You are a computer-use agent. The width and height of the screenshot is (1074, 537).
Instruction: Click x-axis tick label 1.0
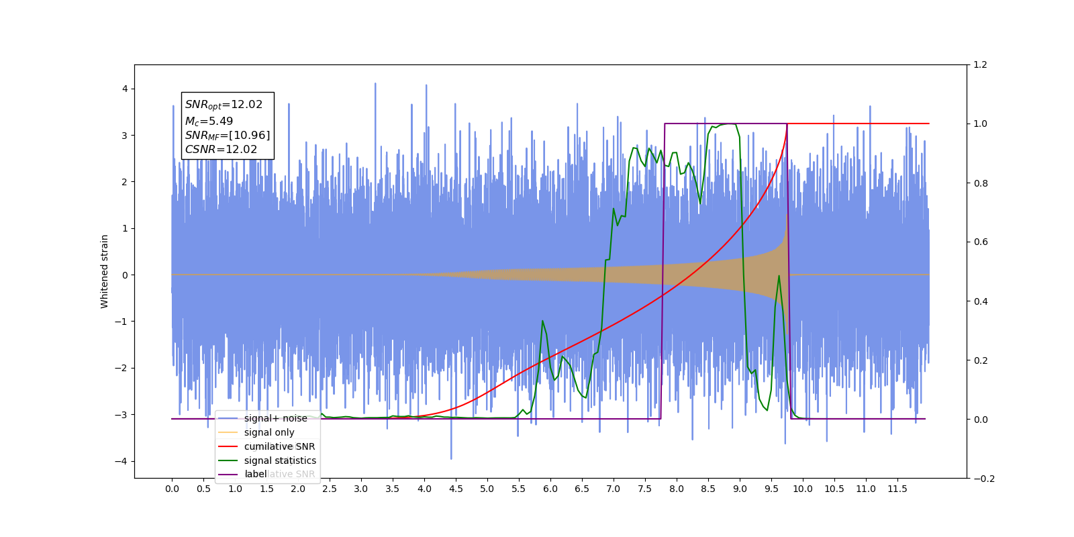235,489
